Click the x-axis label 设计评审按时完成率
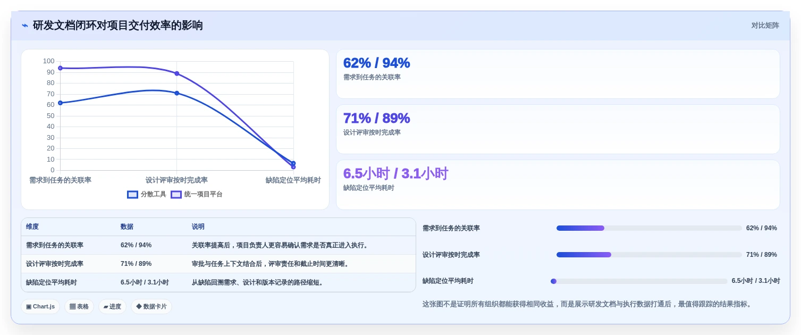 pos(176,180)
